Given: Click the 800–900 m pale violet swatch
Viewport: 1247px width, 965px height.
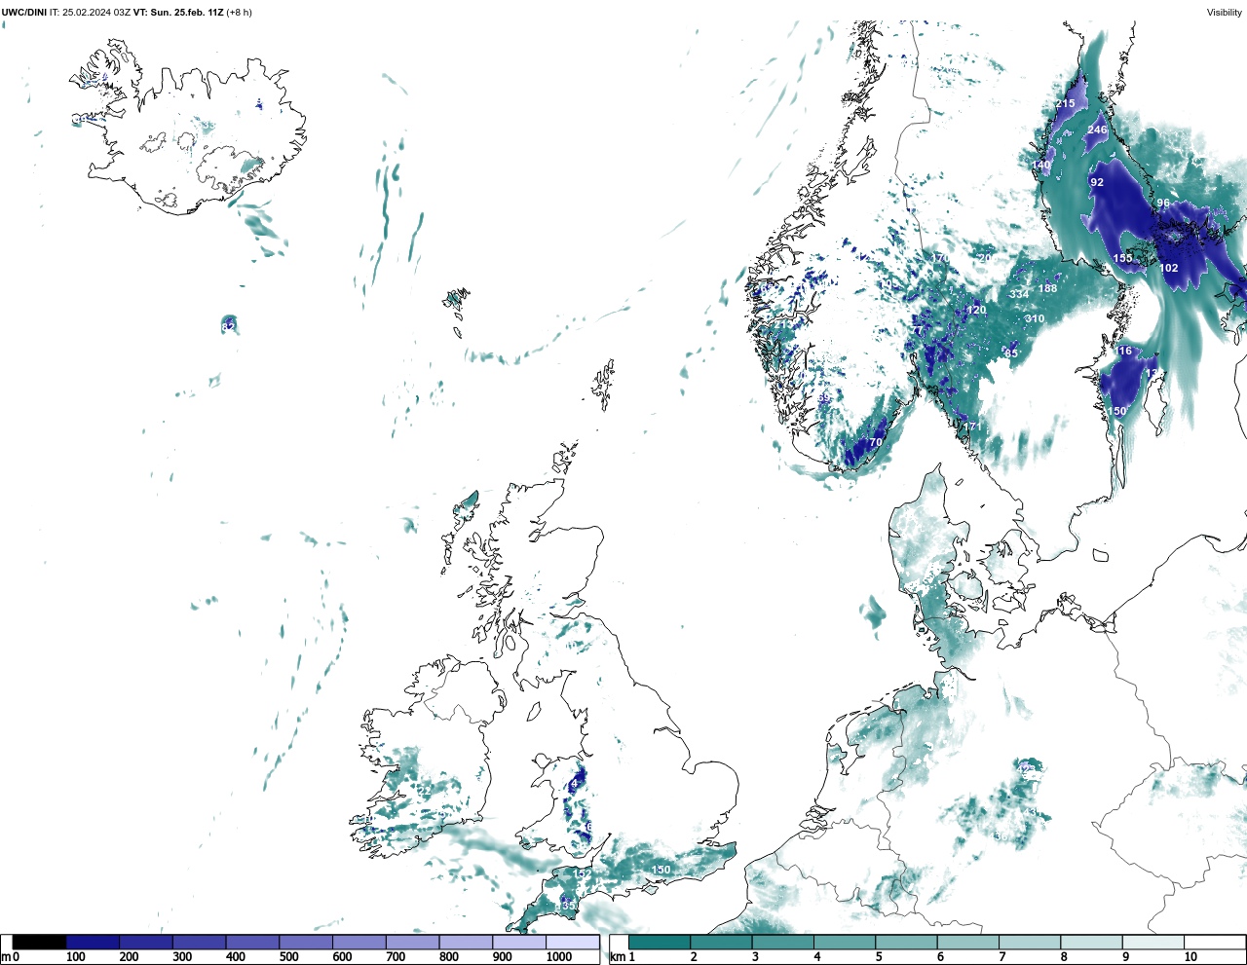Looking at the screenshot, I should [466, 943].
